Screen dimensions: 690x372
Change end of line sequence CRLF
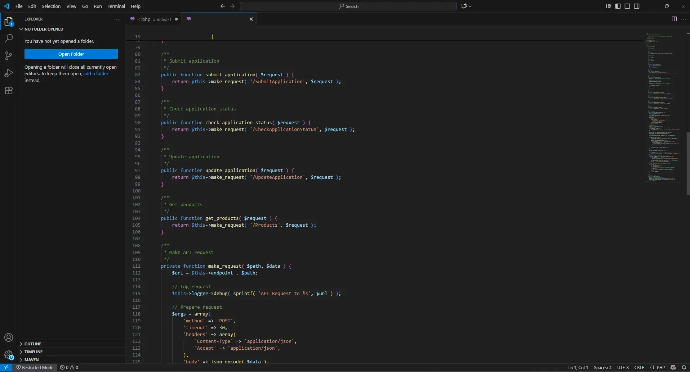pos(639,367)
